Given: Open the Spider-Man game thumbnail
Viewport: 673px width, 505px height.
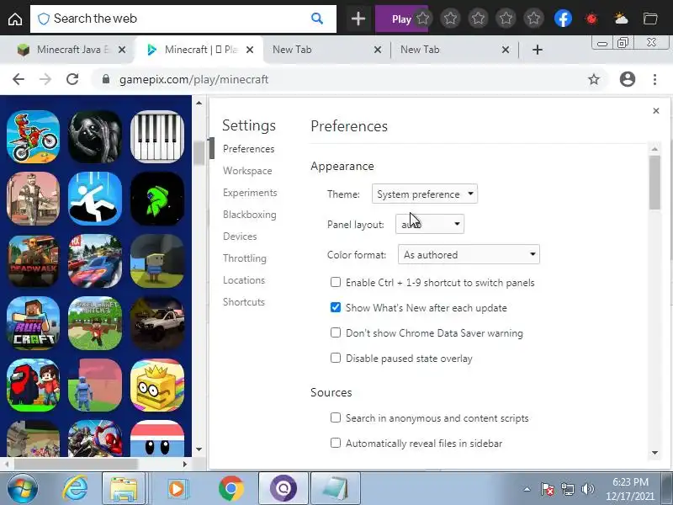Looking at the screenshot, I should click(95, 438).
